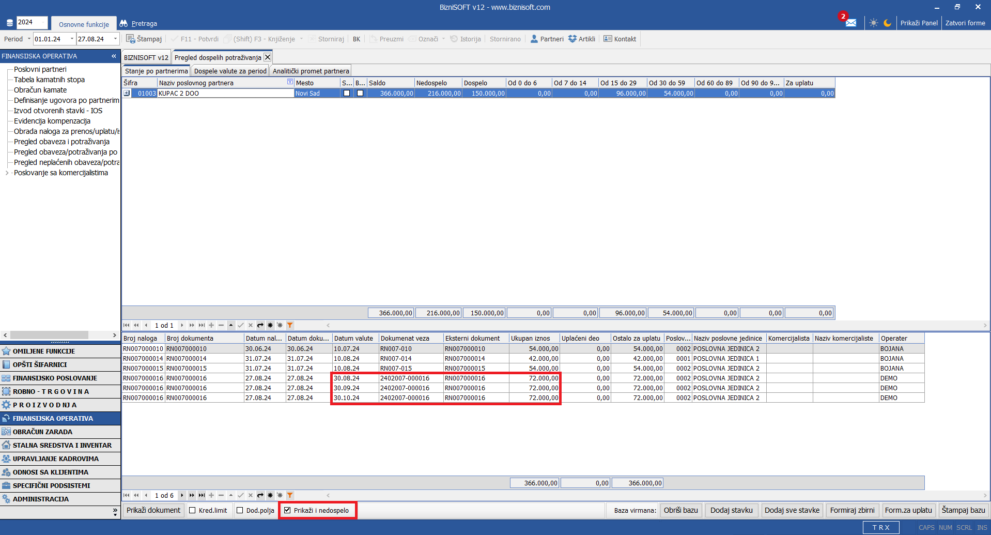Click the Formiraj zbirni button

coord(852,510)
